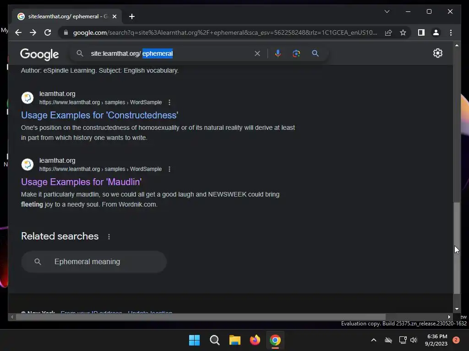The width and height of the screenshot is (469, 351).
Task: Open Firefox from the taskbar
Action: pyautogui.click(x=255, y=340)
